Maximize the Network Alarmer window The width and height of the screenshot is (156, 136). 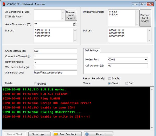pyautogui.click(x=142, y=4)
